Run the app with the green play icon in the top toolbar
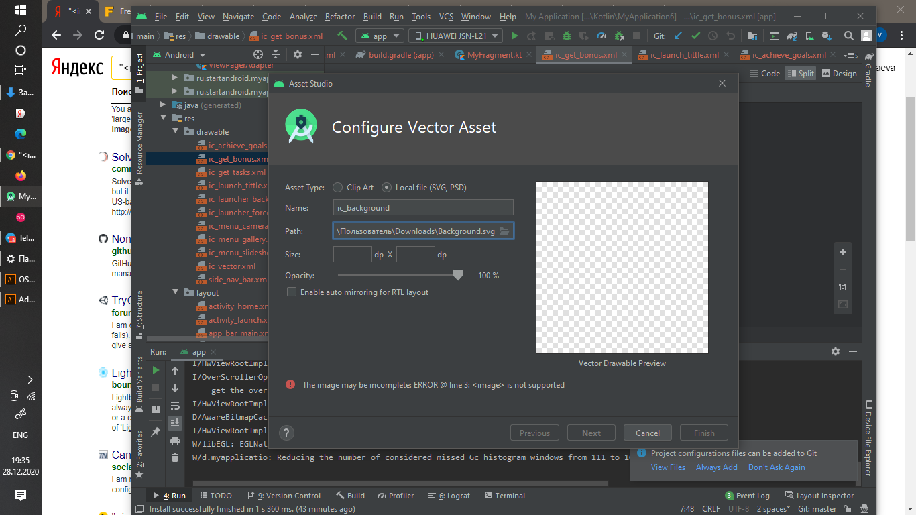916x515 pixels. 514,36
